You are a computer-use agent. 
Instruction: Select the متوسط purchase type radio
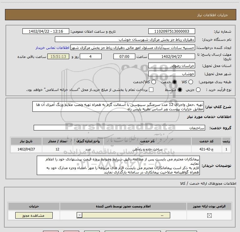(x=180, y=90)
